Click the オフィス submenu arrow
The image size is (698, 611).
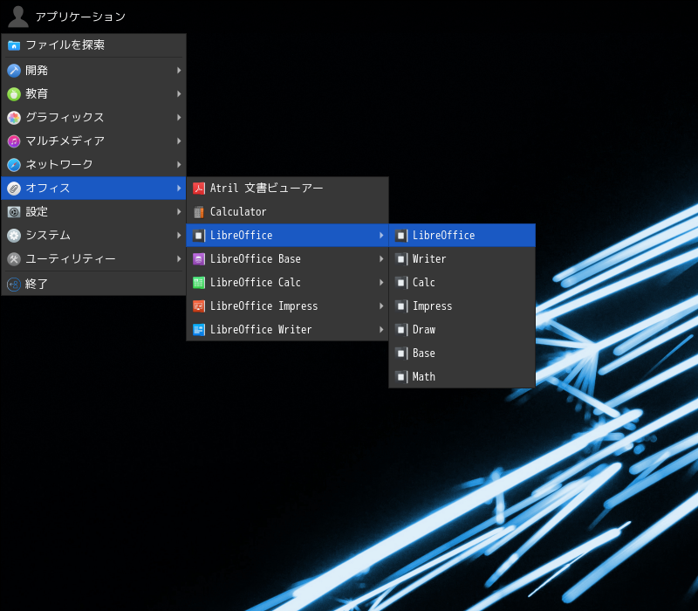tap(179, 189)
